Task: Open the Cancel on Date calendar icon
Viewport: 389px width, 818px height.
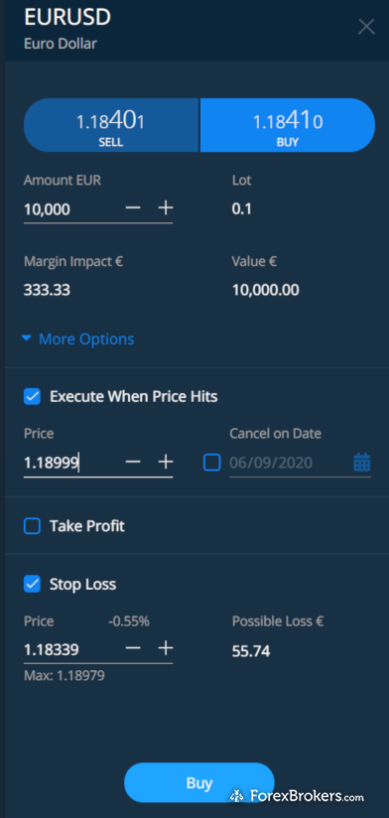Action: click(x=362, y=463)
